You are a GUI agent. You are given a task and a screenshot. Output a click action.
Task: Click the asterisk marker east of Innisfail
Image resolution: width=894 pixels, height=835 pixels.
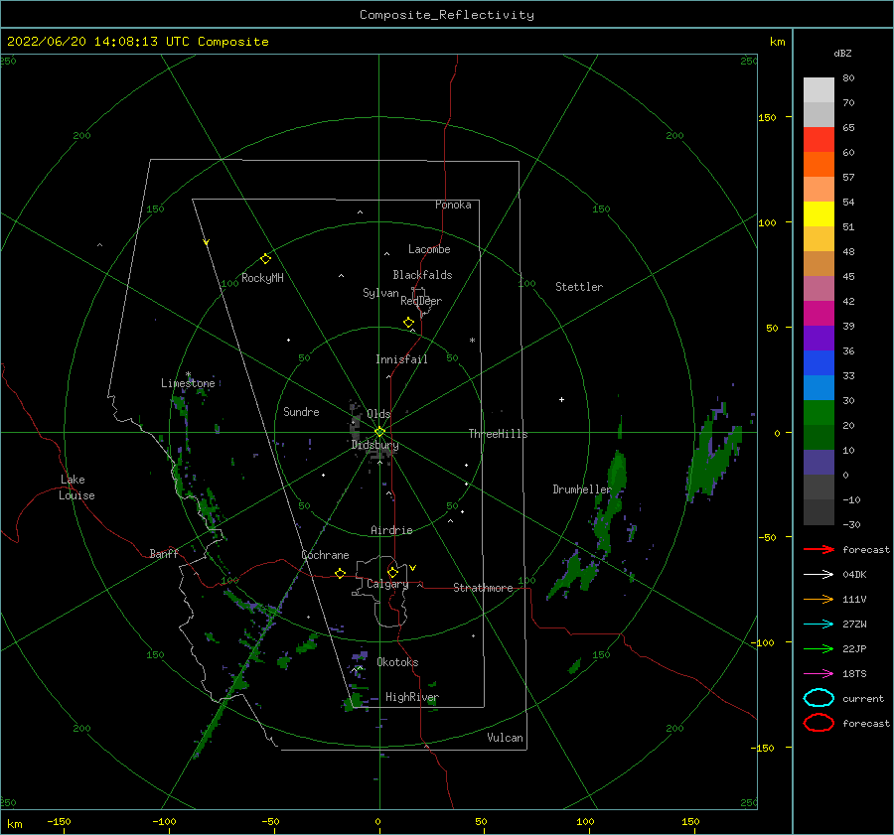click(472, 341)
